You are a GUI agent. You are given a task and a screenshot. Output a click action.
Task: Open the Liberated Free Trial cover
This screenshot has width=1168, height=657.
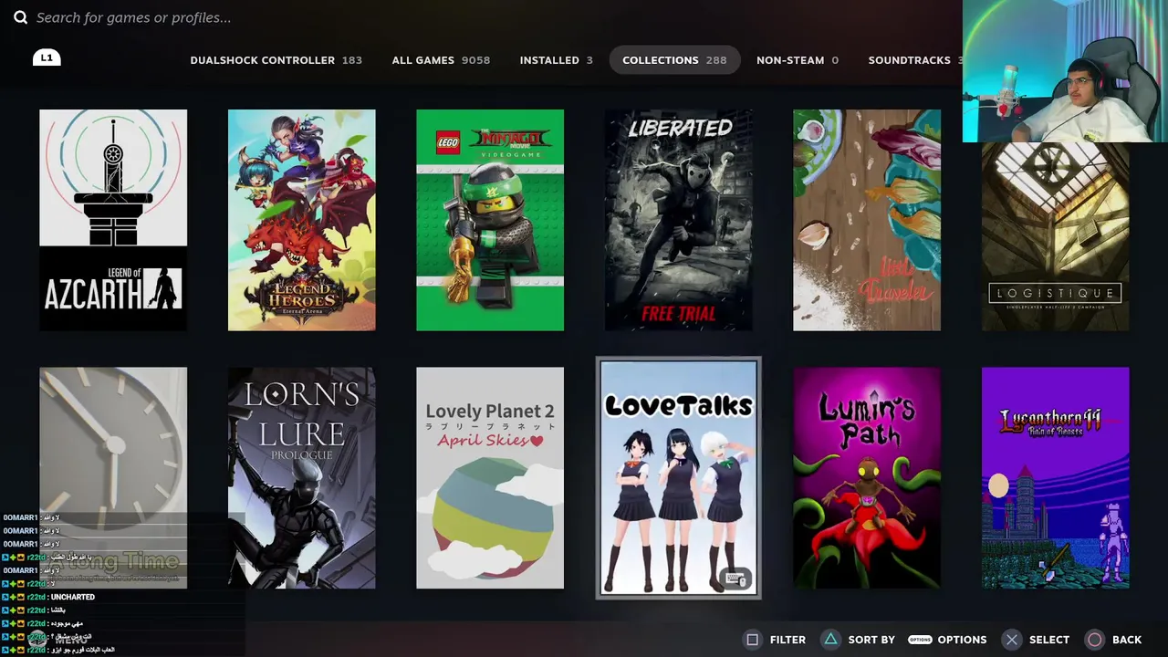[679, 220]
